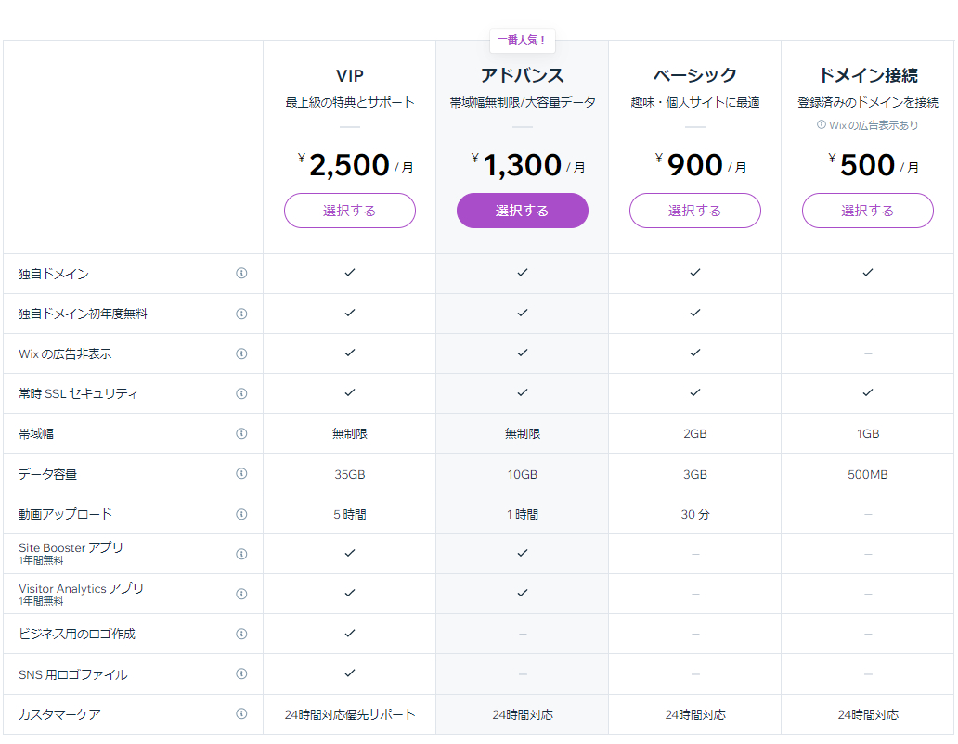Click the ドメイン接続 plan title

868,76
